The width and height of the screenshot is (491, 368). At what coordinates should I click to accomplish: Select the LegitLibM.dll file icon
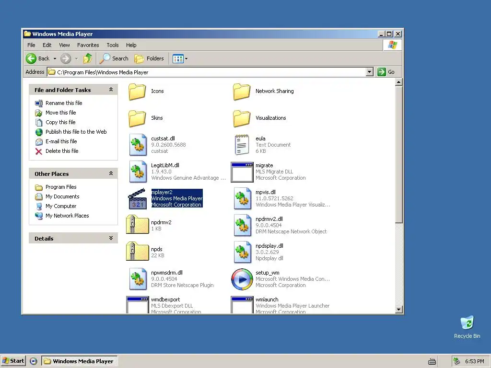tap(138, 172)
